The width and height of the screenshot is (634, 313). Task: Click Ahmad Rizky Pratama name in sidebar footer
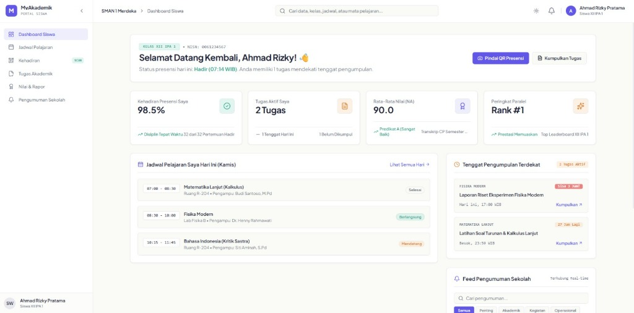[43, 301]
